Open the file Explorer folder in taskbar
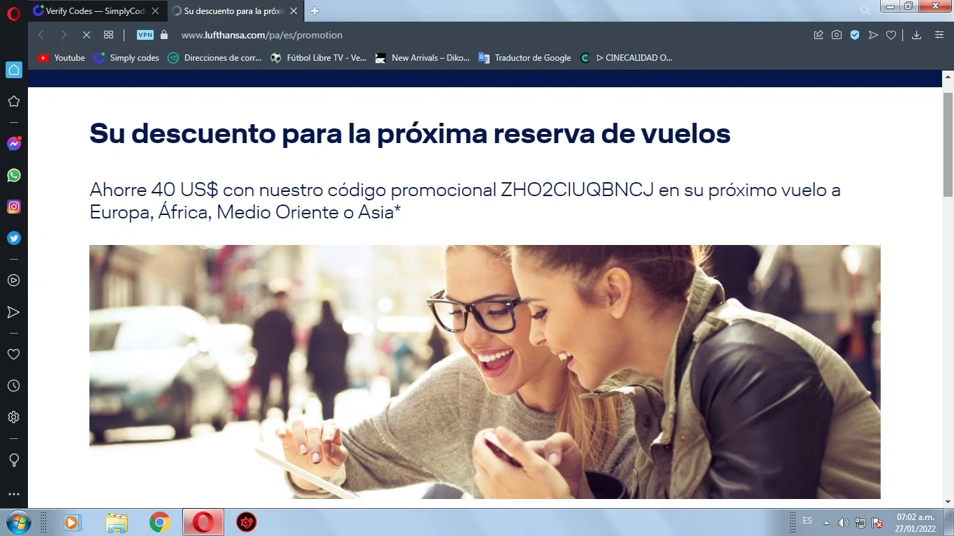Viewport: 954px width, 536px height. tap(117, 522)
